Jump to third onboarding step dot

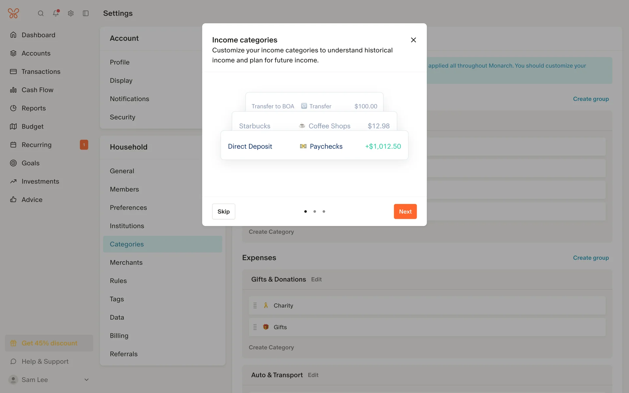point(324,212)
